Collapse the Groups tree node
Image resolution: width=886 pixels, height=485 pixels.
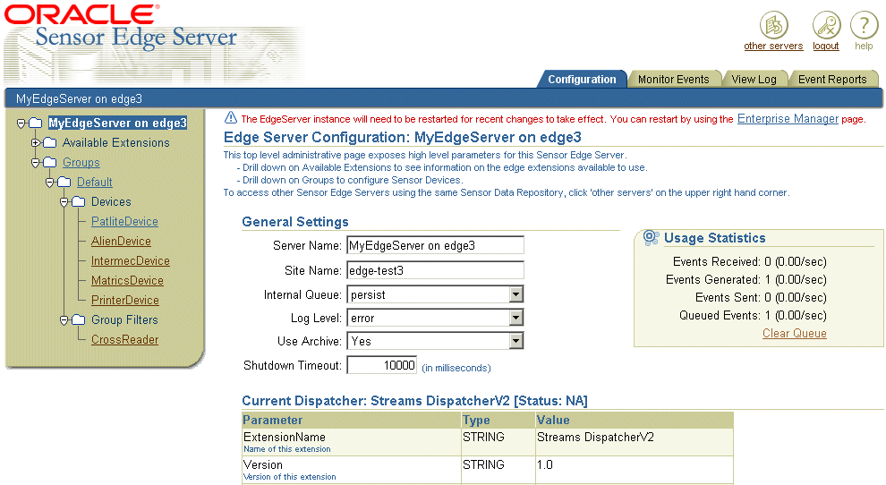[35, 163]
